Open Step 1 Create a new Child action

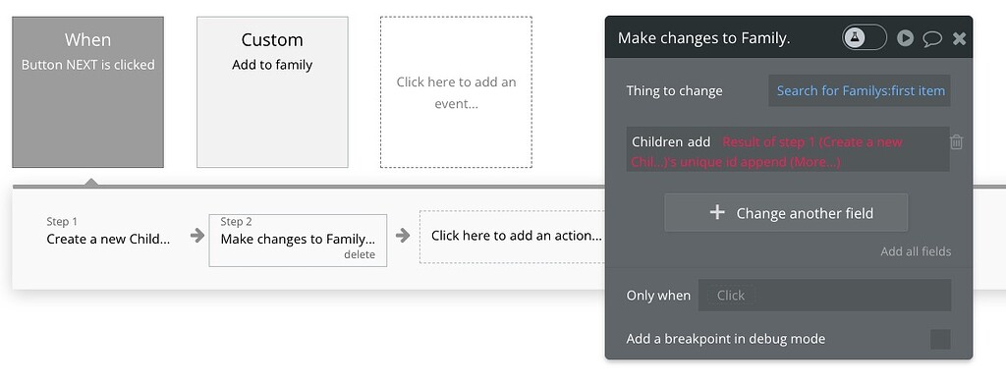pos(108,232)
